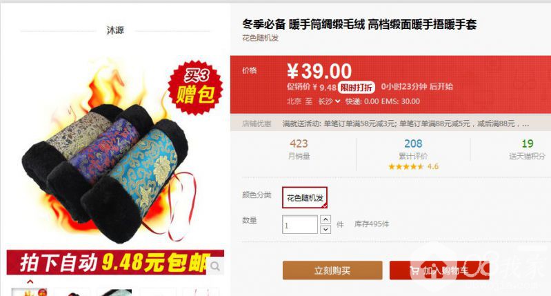
Task: Click the shopping cart icon on 加入购物车
Action: [x=414, y=270]
